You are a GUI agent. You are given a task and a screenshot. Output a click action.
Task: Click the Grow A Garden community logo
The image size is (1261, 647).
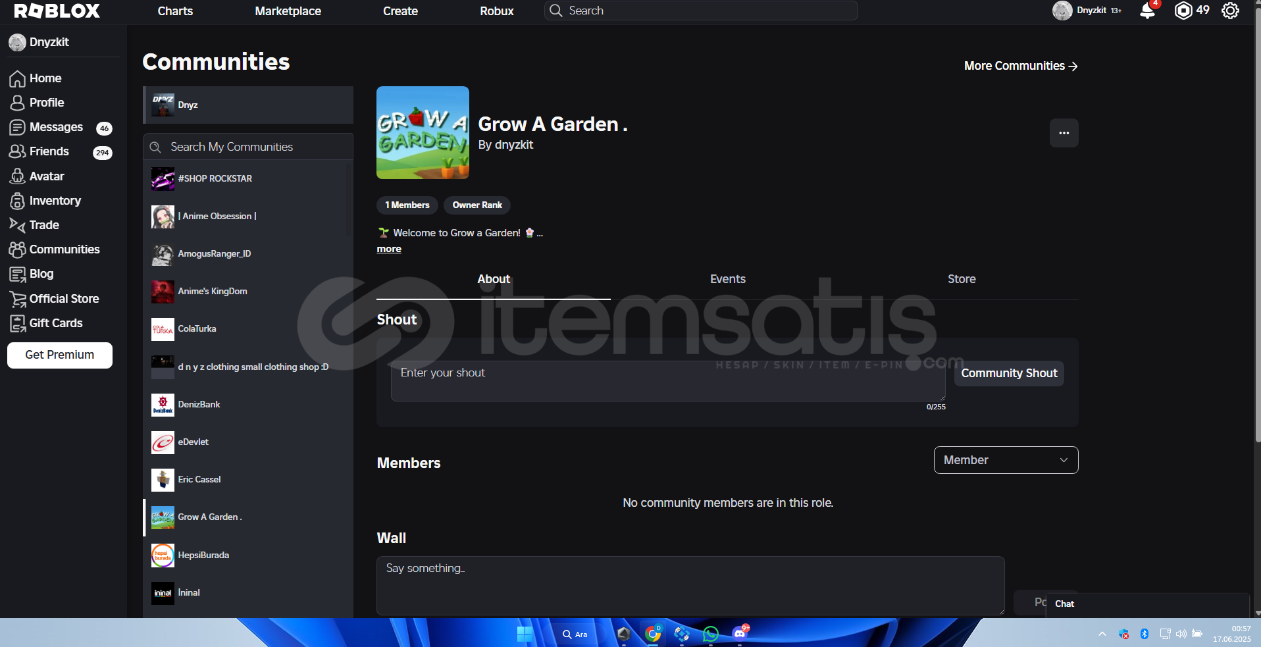pos(423,132)
